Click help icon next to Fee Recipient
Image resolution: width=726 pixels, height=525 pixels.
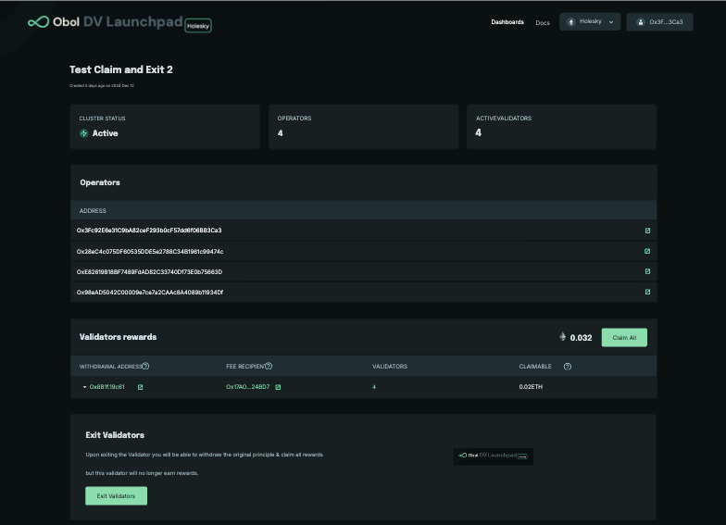pyautogui.click(x=269, y=367)
